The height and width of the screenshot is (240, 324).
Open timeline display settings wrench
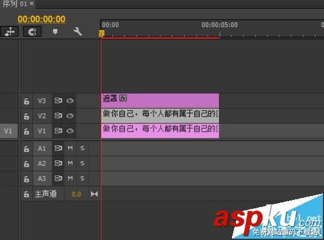(78, 32)
